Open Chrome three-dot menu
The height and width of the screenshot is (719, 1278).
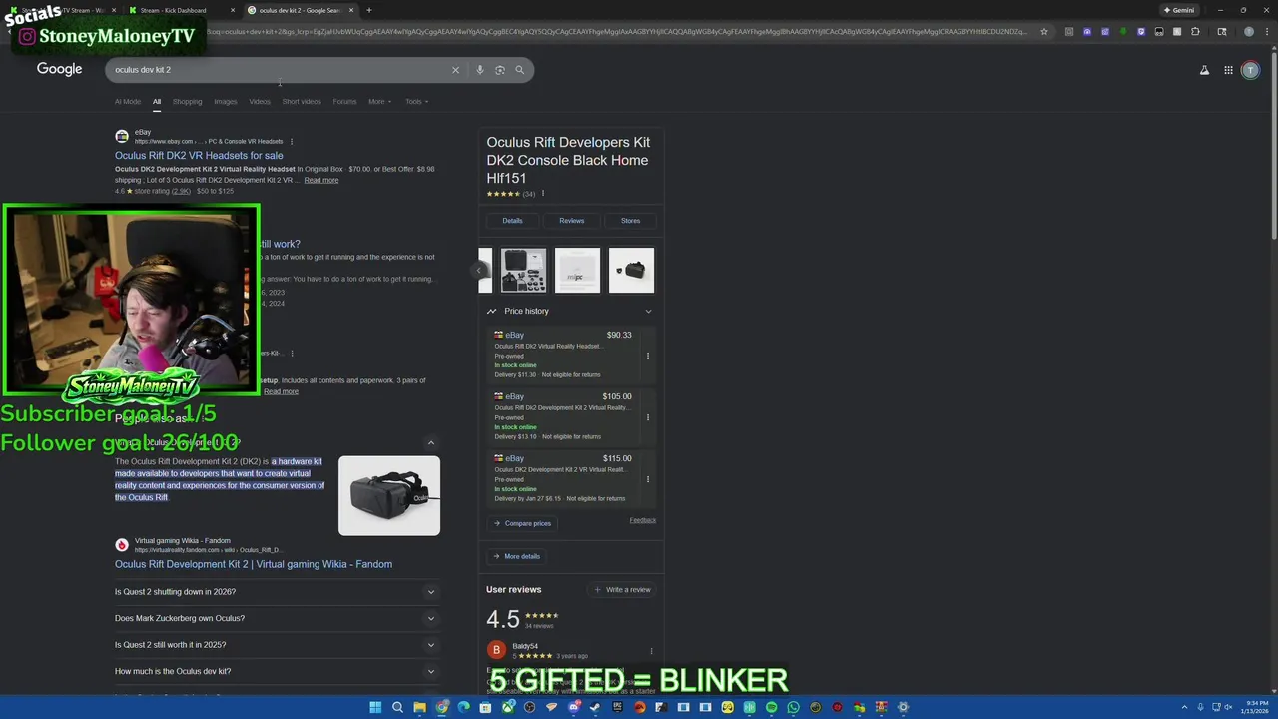pyautogui.click(x=1265, y=32)
